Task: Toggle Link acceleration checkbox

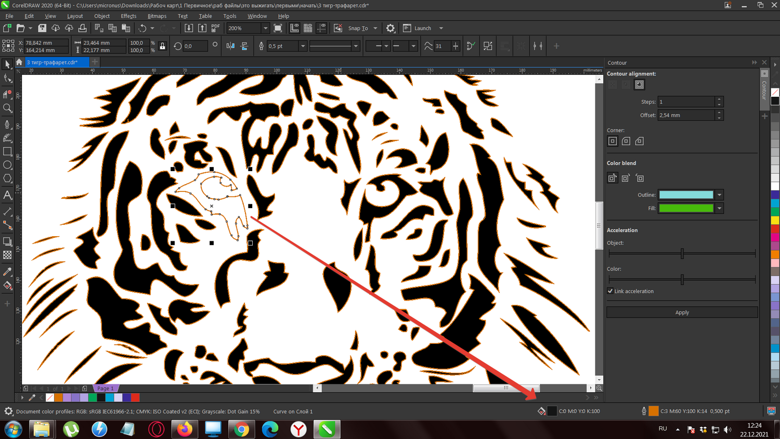Action: tap(610, 291)
